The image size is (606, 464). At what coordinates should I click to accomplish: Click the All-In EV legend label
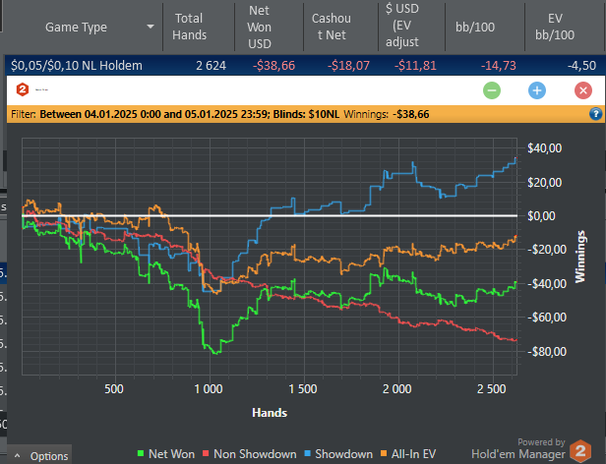tap(413, 454)
